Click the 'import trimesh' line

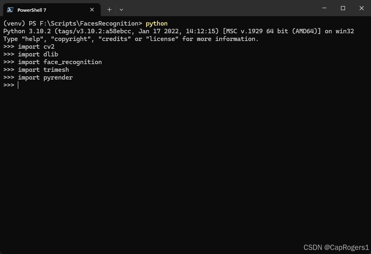(x=36, y=70)
